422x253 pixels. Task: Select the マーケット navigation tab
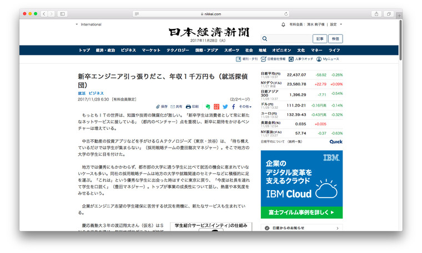(x=151, y=50)
